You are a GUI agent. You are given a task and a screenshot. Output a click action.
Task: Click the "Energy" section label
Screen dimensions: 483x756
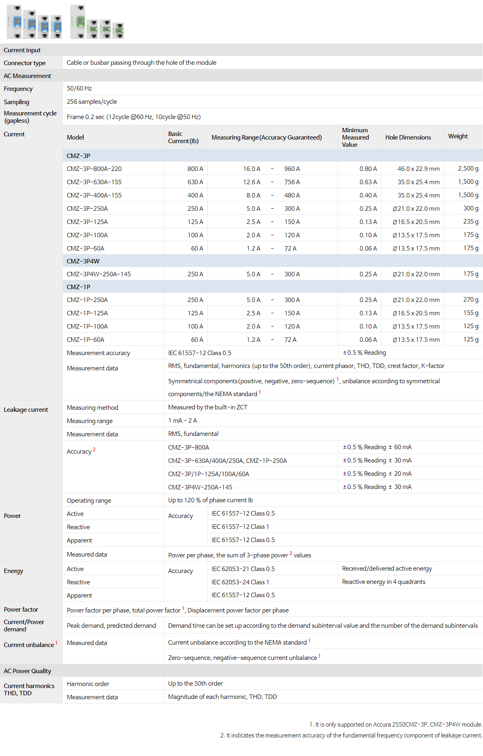click(x=13, y=571)
